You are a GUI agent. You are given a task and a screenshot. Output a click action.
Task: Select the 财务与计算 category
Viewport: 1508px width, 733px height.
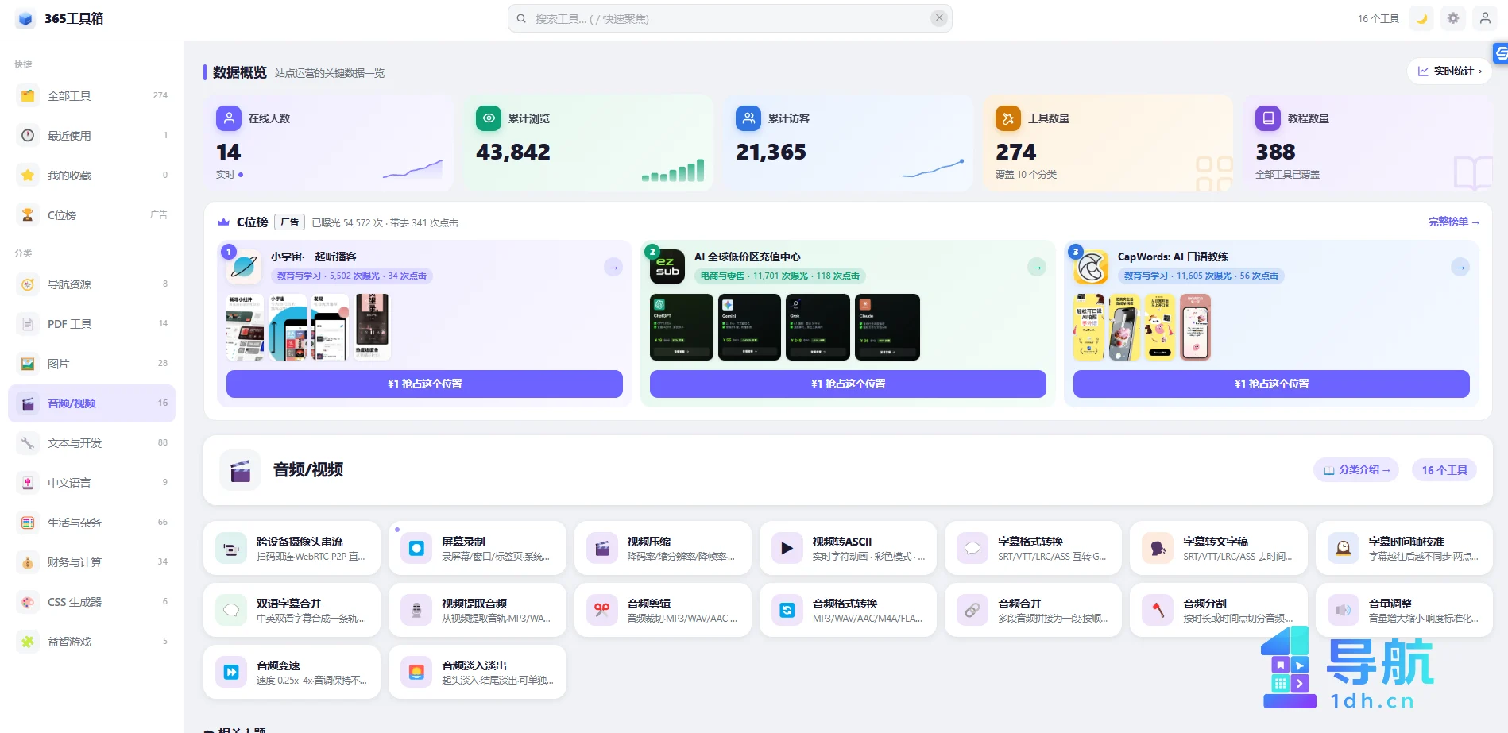tap(91, 562)
